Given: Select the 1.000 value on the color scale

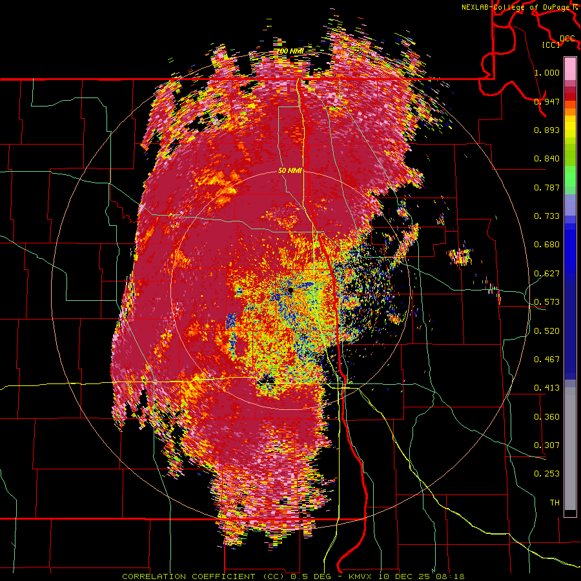Looking at the screenshot, I should [x=547, y=72].
